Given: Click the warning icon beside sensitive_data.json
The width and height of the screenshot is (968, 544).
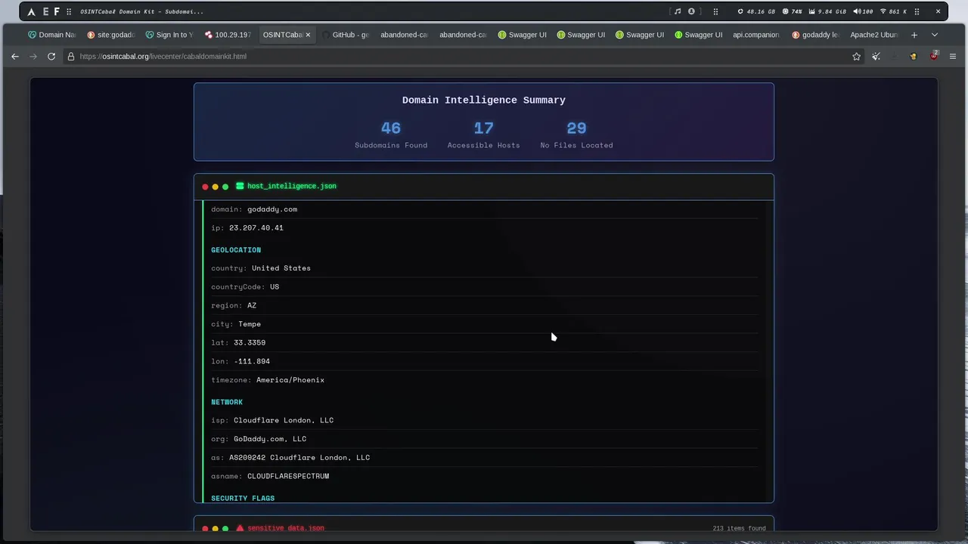Looking at the screenshot, I should (240, 528).
